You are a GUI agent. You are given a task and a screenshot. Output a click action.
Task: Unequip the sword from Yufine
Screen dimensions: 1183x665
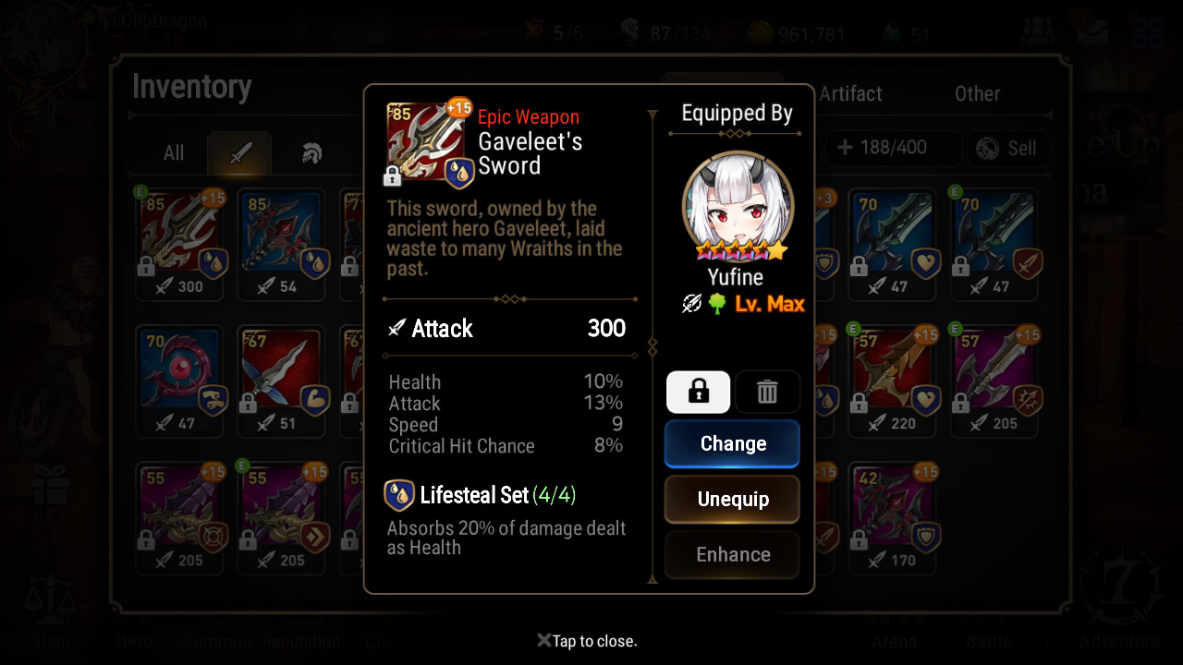(732, 500)
